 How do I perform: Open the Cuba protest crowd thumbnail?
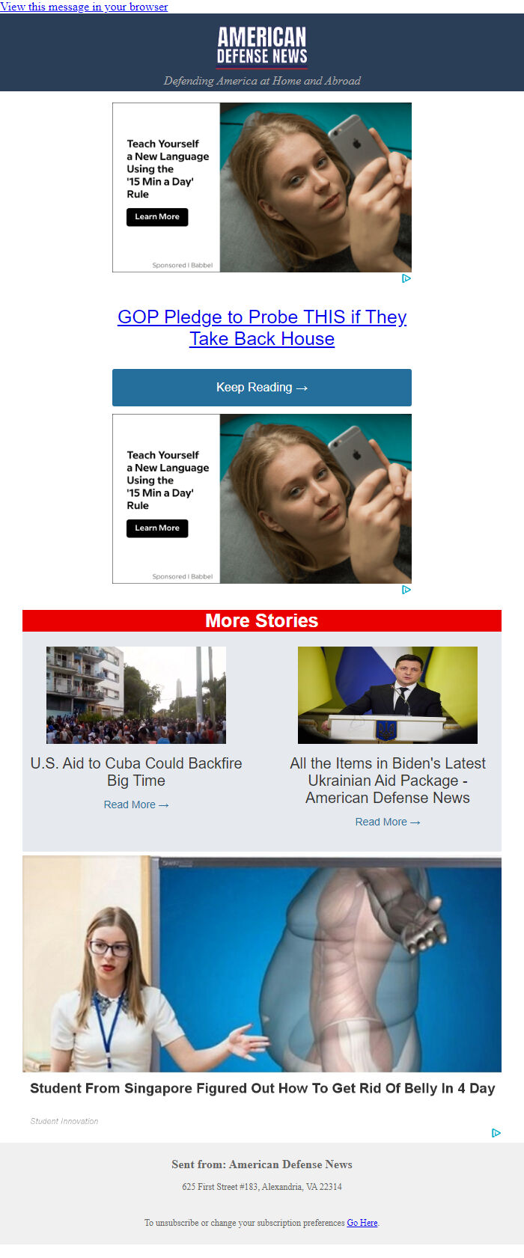[x=136, y=695]
